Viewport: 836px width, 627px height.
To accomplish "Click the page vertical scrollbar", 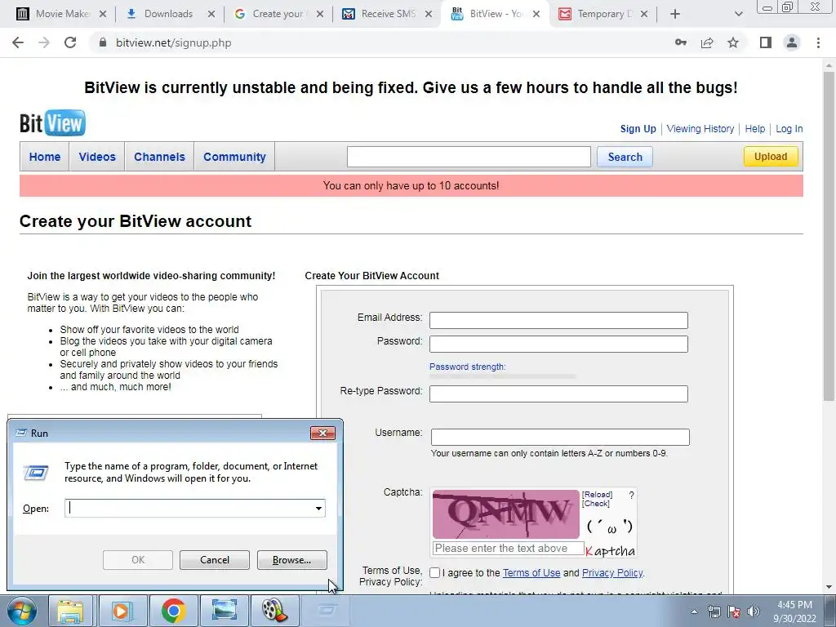I will (828, 236).
